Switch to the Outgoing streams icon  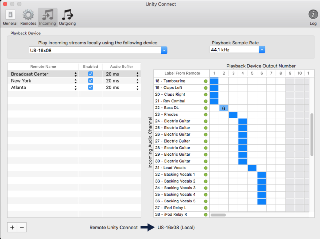(67, 17)
